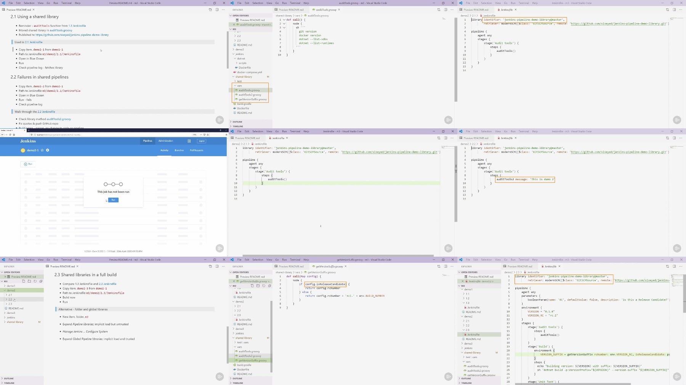The image size is (686, 385).
Task: Open More Actions in section 2.1 README preview window
Action: click(x=224, y=10)
